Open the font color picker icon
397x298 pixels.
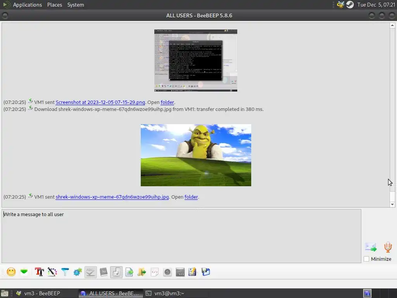click(52, 272)
